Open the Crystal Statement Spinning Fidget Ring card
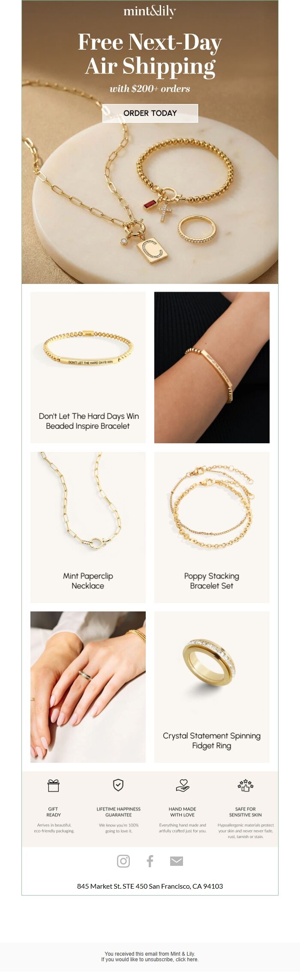 click(212, 687)
